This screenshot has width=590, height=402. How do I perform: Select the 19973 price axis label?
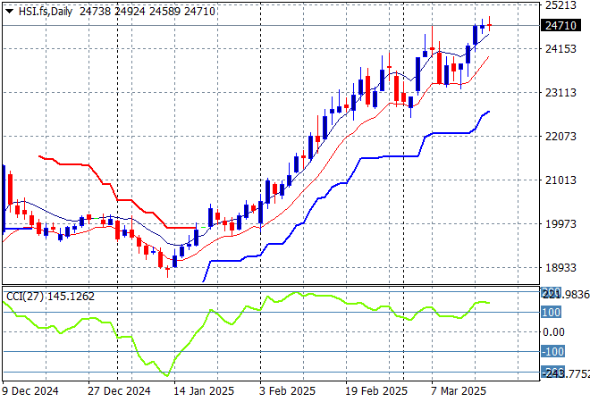(x=558, y=223)
